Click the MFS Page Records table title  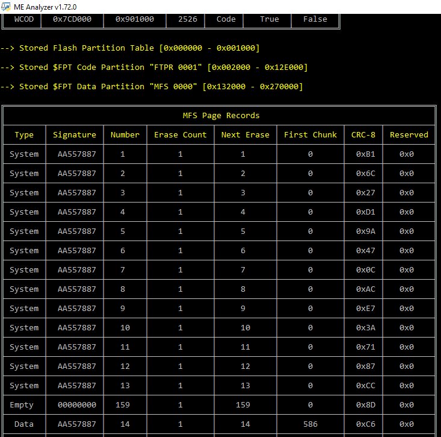click(221, 116)
